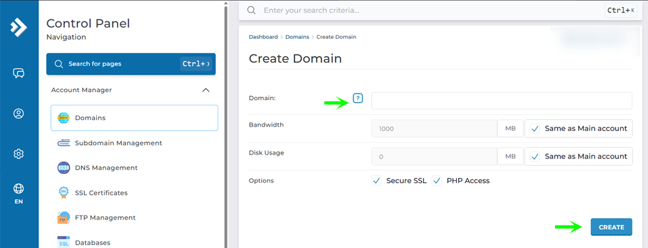Click the DNS Management icon
This screenshot has width=648, height=248.
[64, 168]
